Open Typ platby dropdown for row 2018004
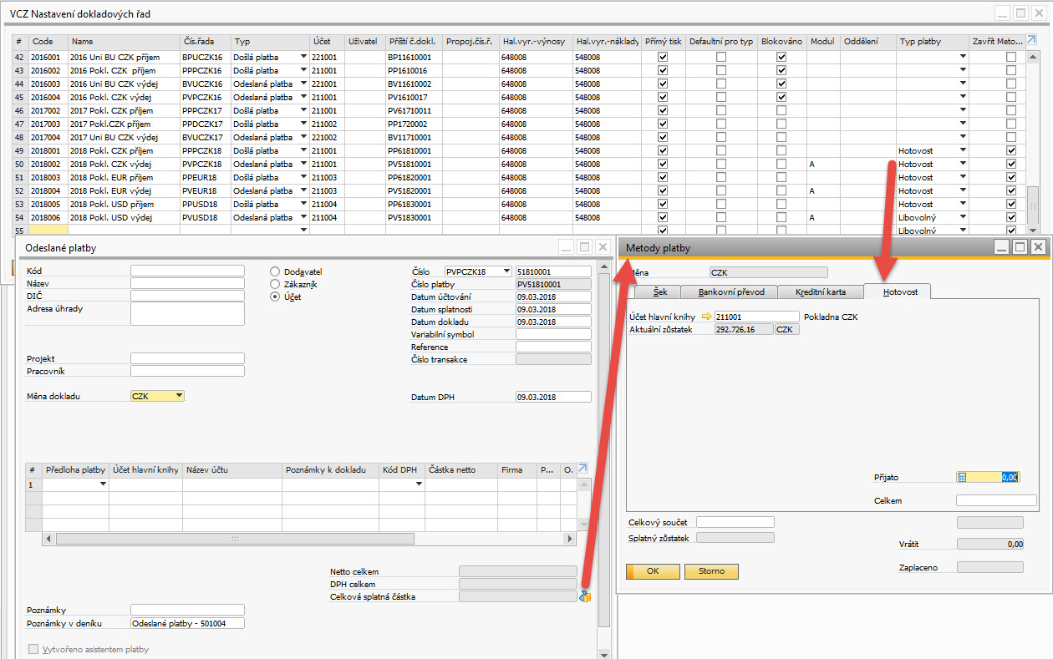 963,190
